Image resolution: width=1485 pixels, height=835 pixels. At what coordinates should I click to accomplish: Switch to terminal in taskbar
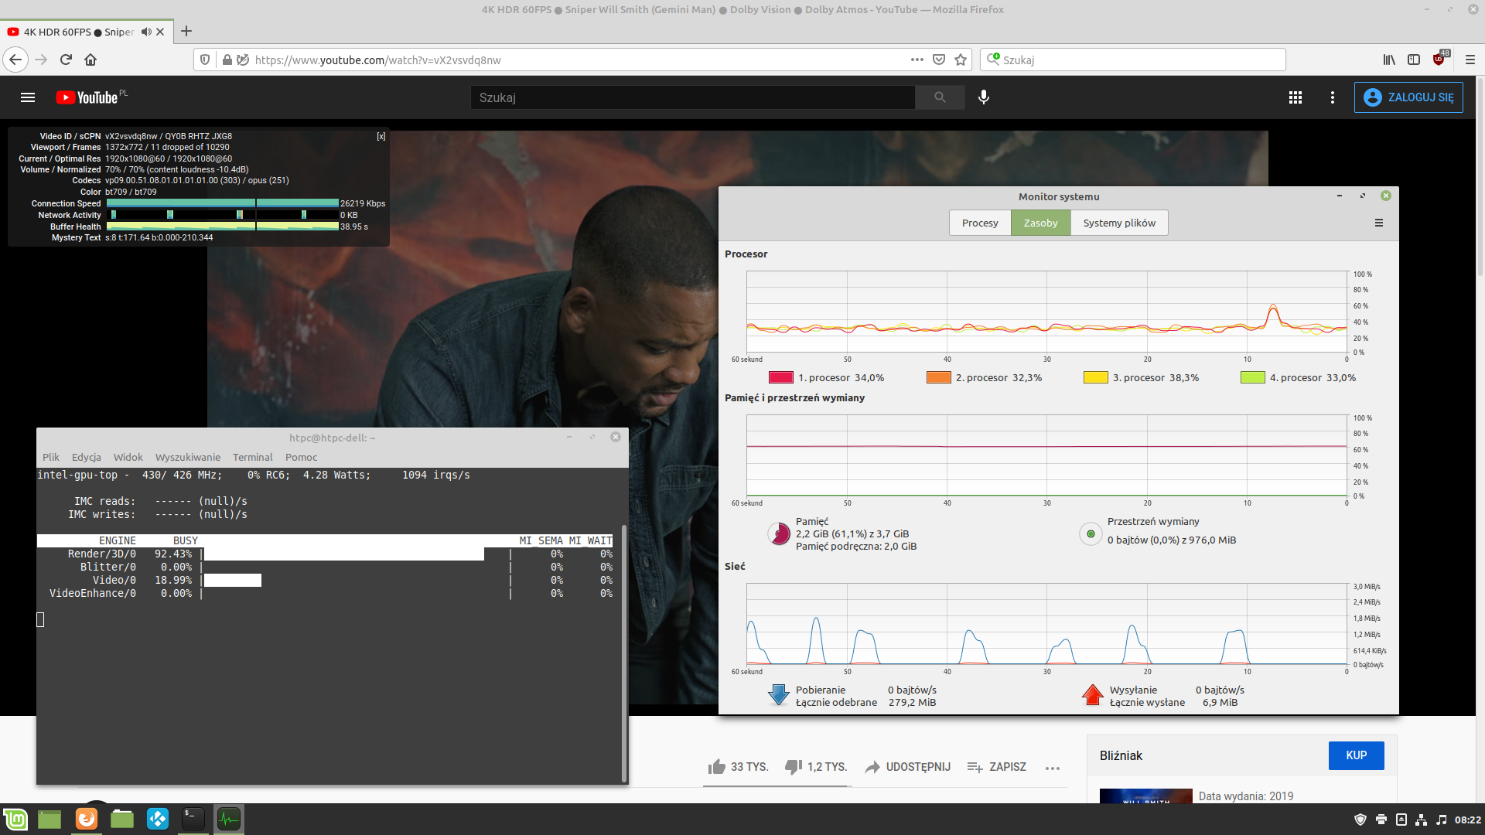[193, 819]
